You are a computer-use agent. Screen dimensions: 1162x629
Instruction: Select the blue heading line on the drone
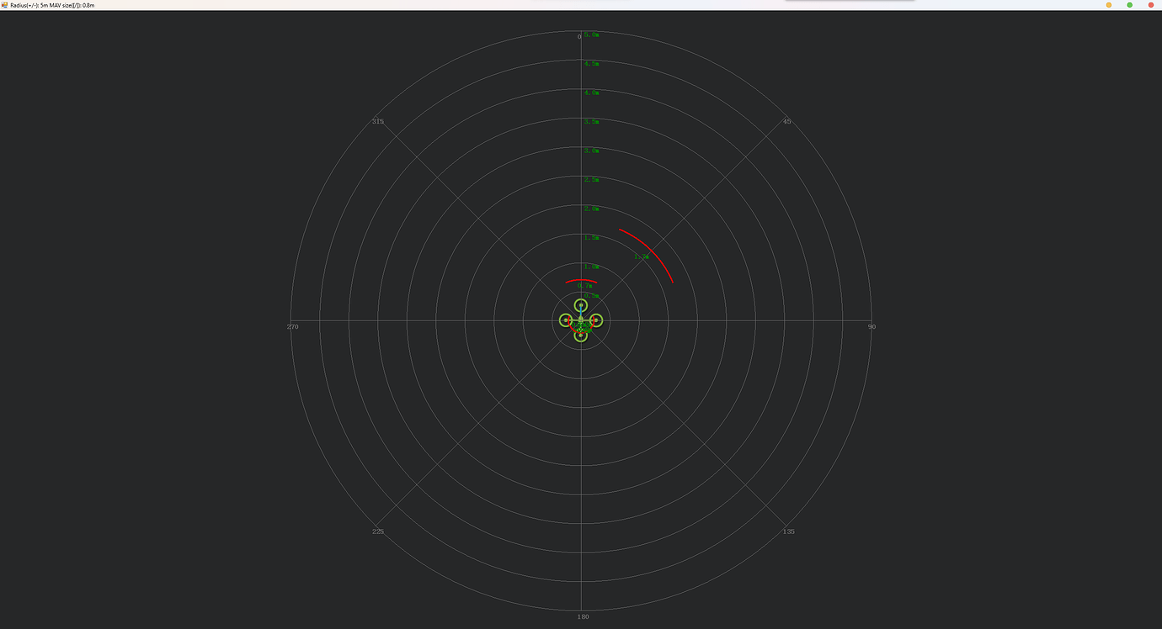click(x=581, y=312)
